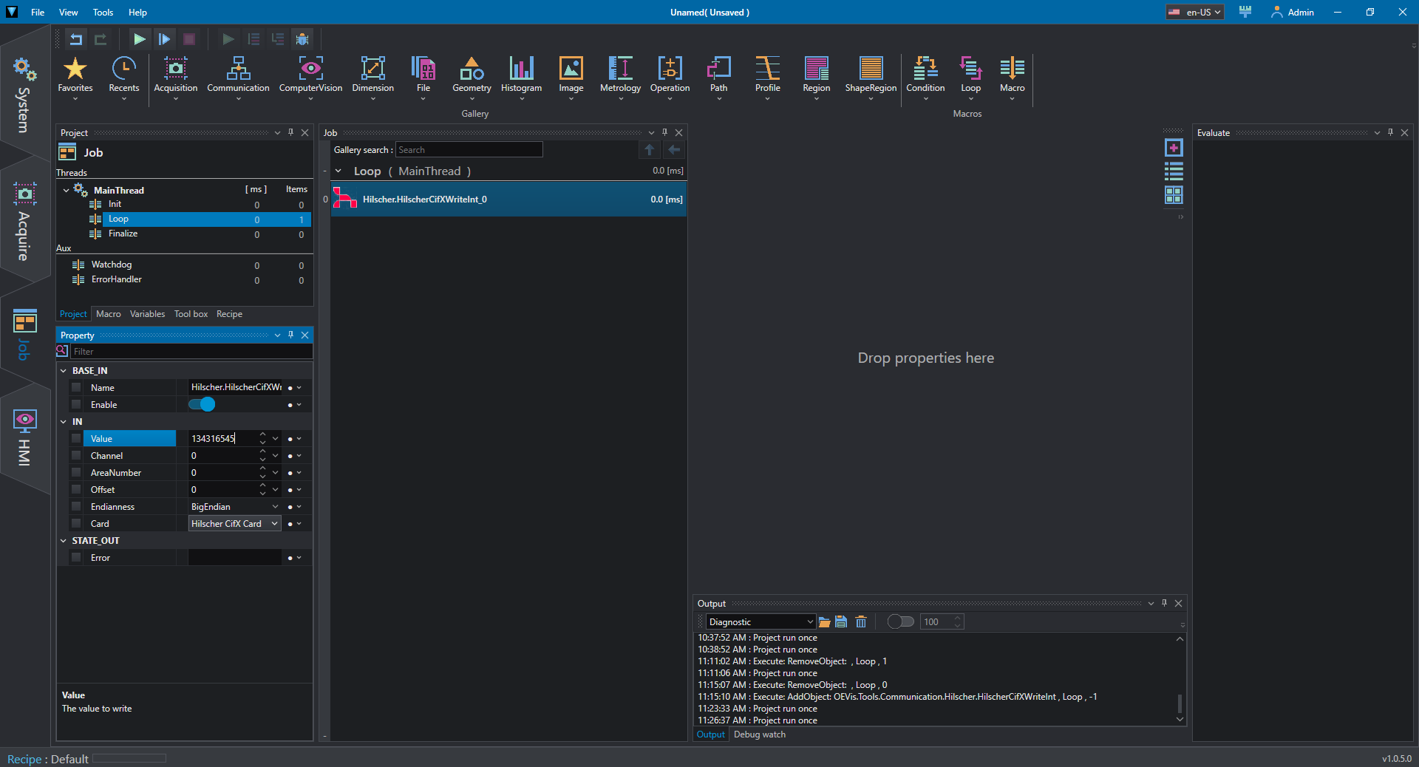Toggle the switch in Output toolbar
This screenshot has width=1419, height=767.
pyautogui.click(x=900, y=622)
